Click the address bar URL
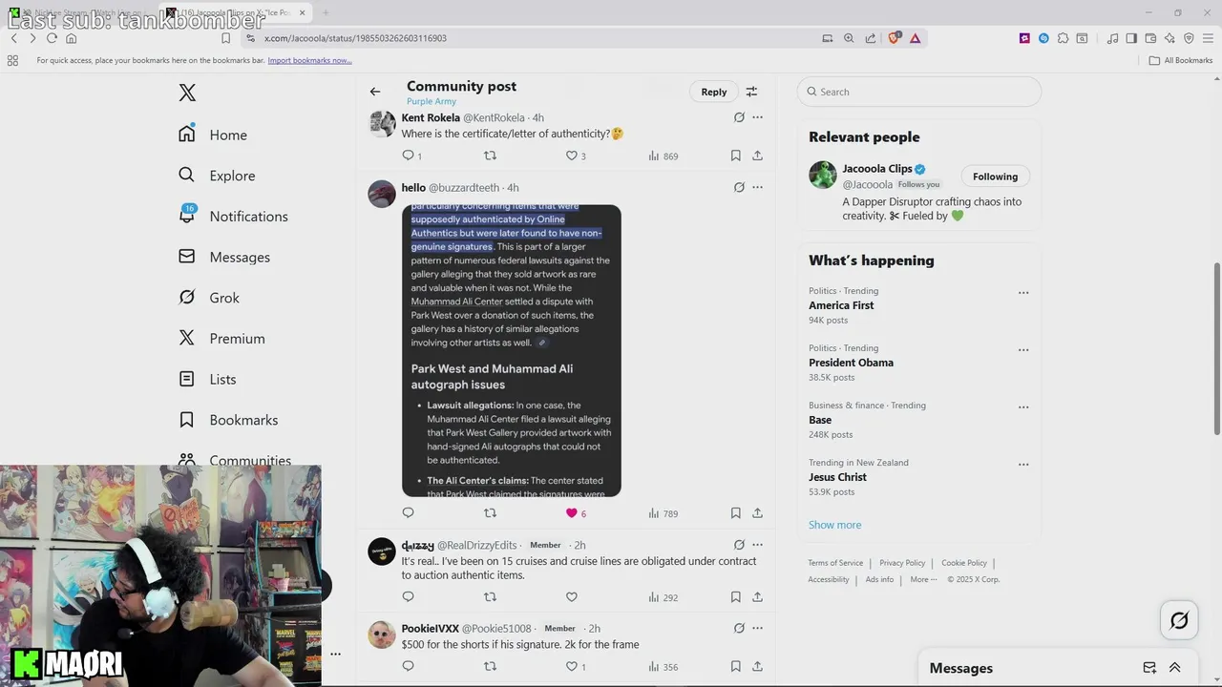This screenshot has height=687, width=1222. pos(355,38)
